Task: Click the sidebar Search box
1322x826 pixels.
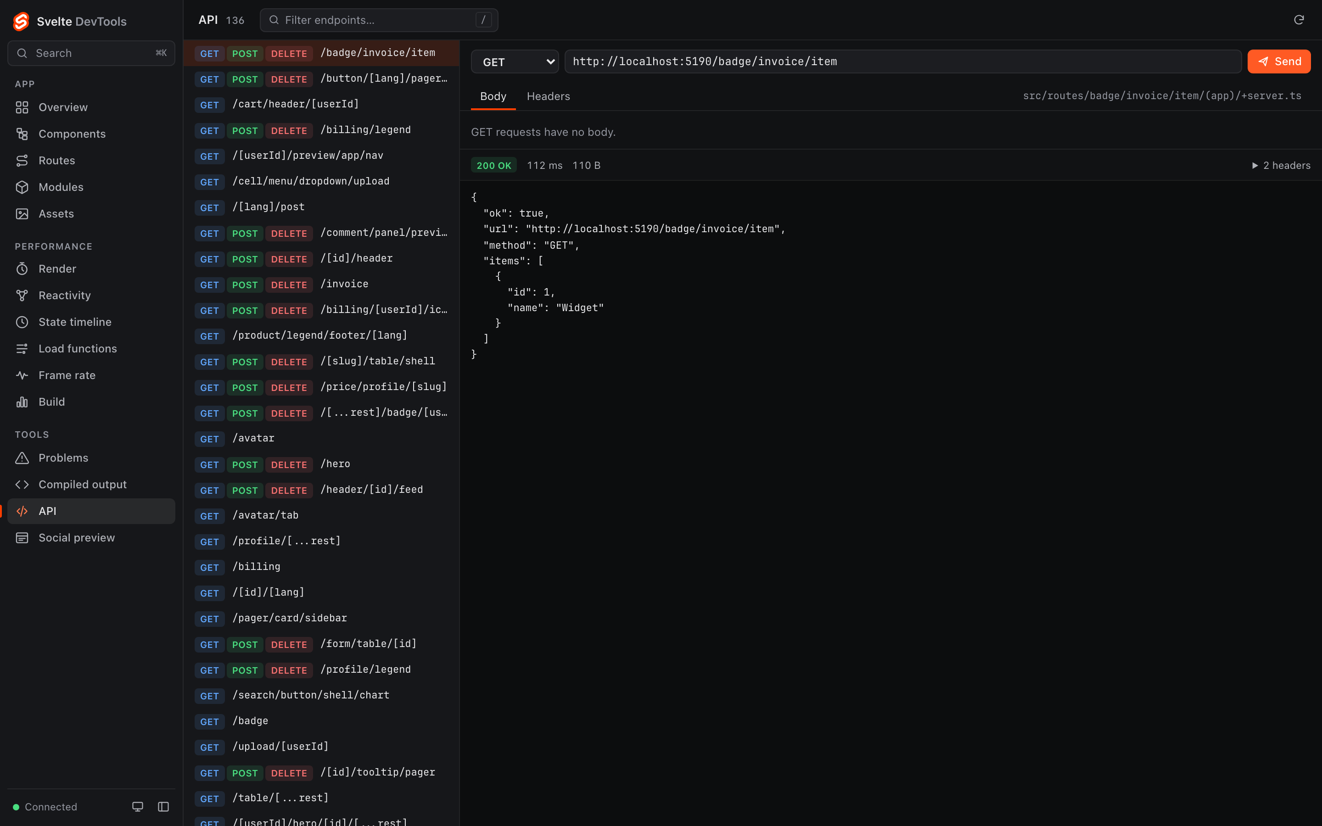Action: click(x=91, y=53)
